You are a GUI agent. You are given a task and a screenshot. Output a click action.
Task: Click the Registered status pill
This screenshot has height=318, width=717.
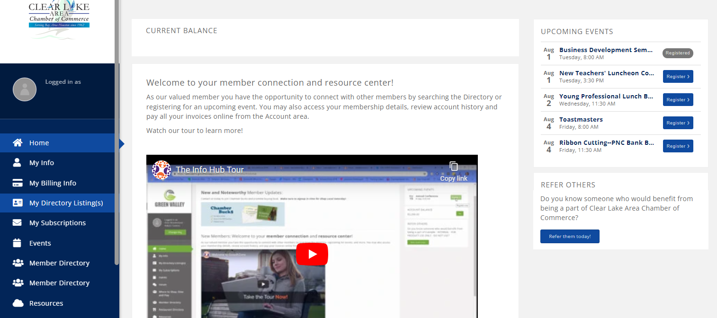coord(677,53)
